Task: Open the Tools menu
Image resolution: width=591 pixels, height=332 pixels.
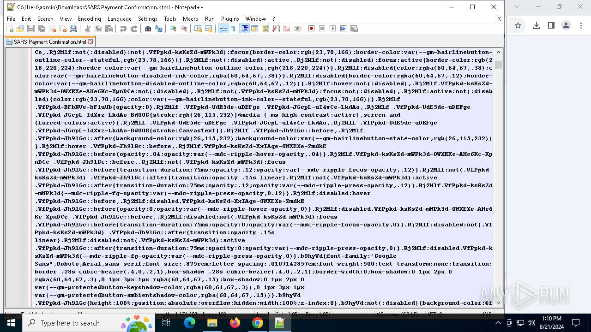Action: coord(170,19)
